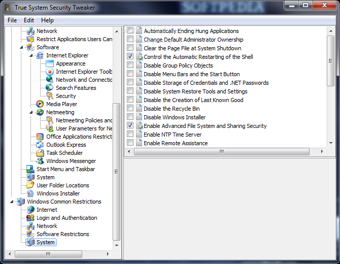Image resolution: width=340 pixels, height=264 pixels.
Task: Collapse the Netmeeting tree node
Action: (x=31, y=112)
